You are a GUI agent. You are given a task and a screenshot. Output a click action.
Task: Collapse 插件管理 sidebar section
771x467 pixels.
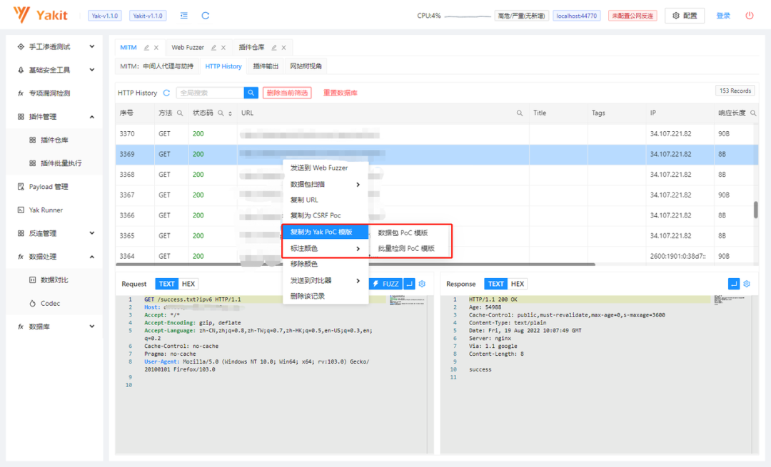pyautogui.click(x=54, y=117)
